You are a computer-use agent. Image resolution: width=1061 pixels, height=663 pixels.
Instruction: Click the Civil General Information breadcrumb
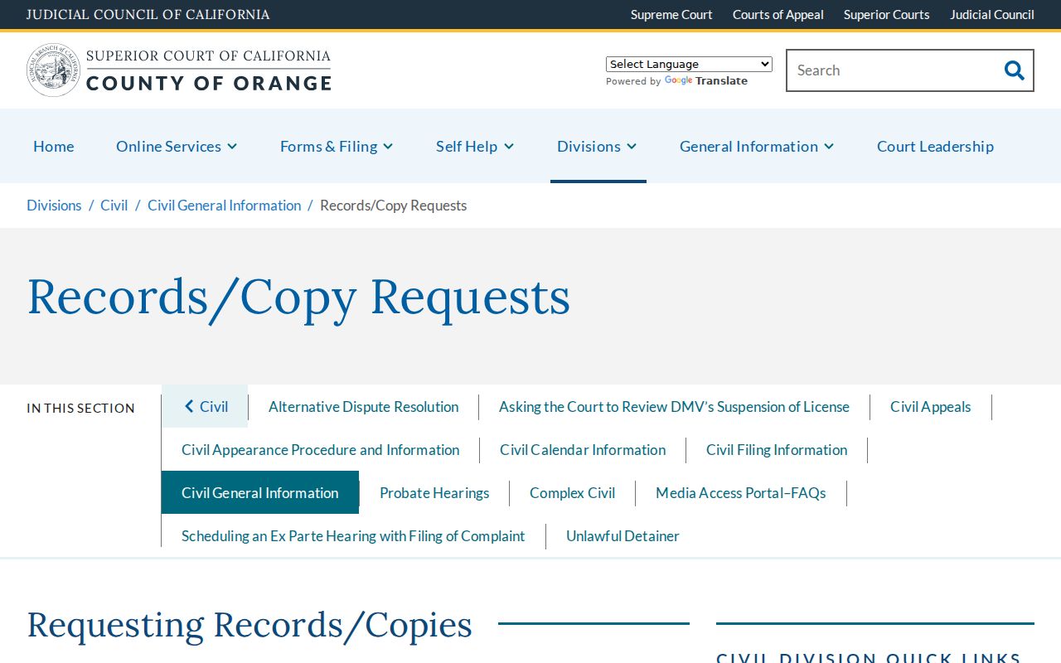(224, 206)
